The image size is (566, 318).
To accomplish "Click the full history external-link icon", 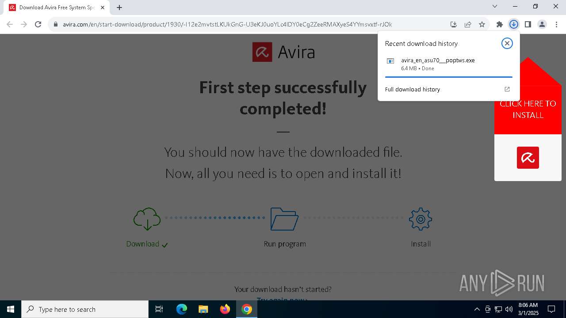I will (x=507, y=89).
